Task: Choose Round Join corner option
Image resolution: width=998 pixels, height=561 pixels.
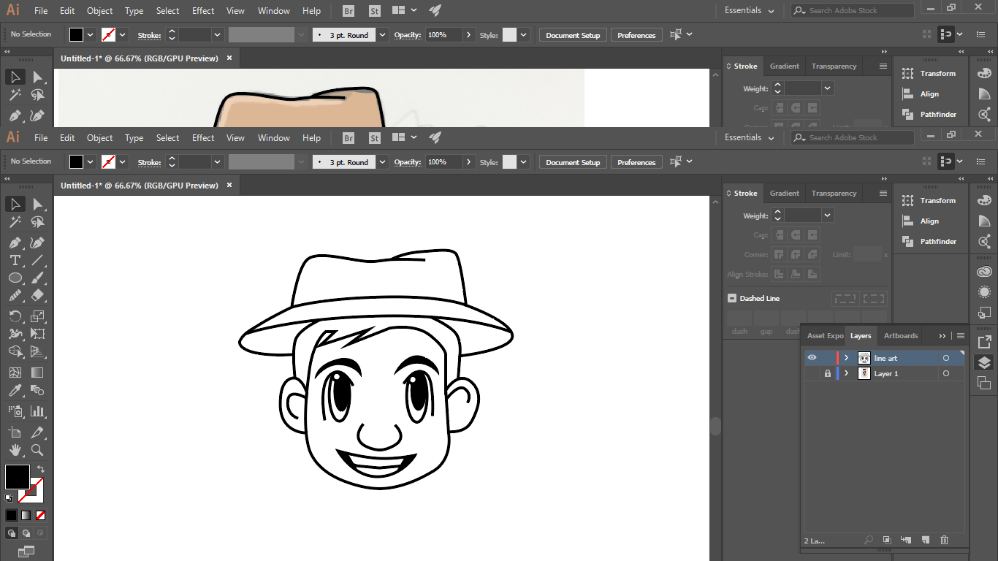Action: click(x=795, y=255)
